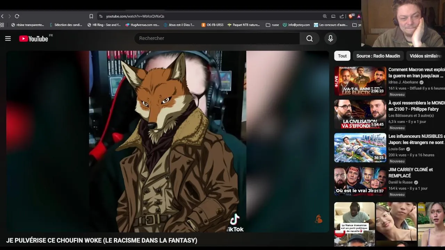
Task: Click the picture-in-picture icon in address bar
Action: click(333, 16)
